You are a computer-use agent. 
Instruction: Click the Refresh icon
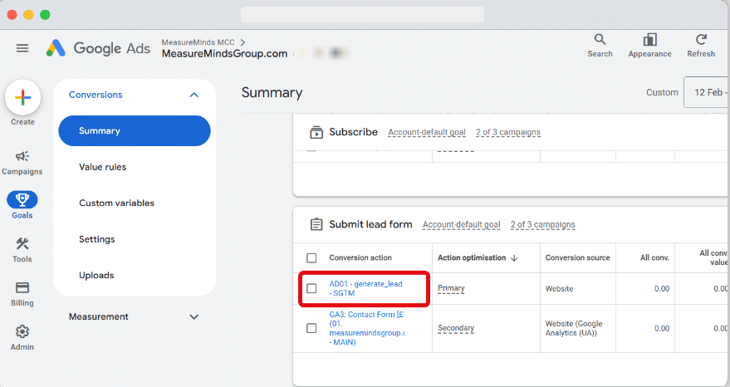coord(701,40)
